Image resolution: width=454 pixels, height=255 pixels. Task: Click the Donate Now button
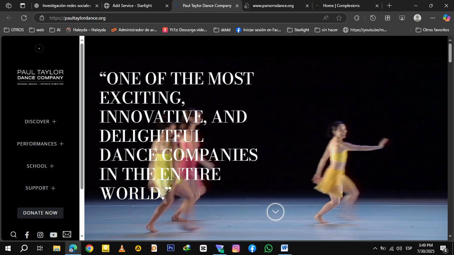tap(40, 213)
